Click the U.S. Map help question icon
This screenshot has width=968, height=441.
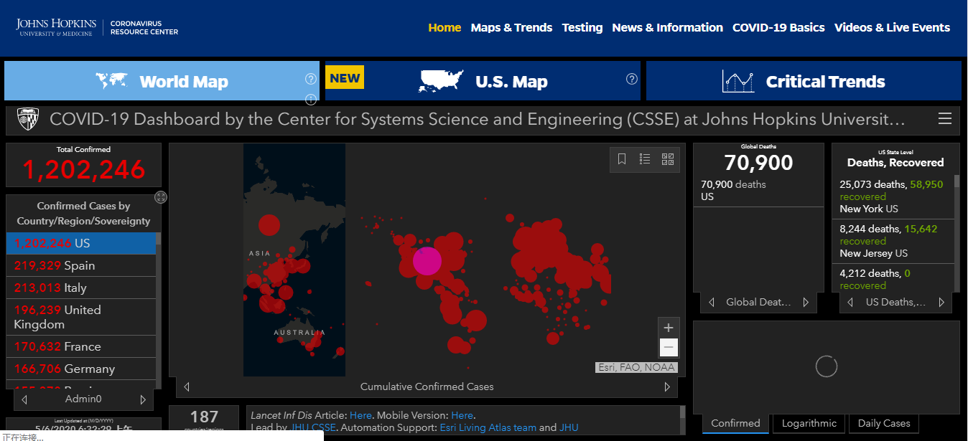tap(632, 79)
